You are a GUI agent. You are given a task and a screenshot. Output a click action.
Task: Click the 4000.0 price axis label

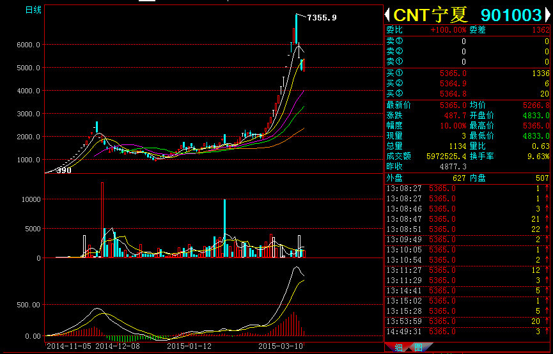click(x=29, y=91)
